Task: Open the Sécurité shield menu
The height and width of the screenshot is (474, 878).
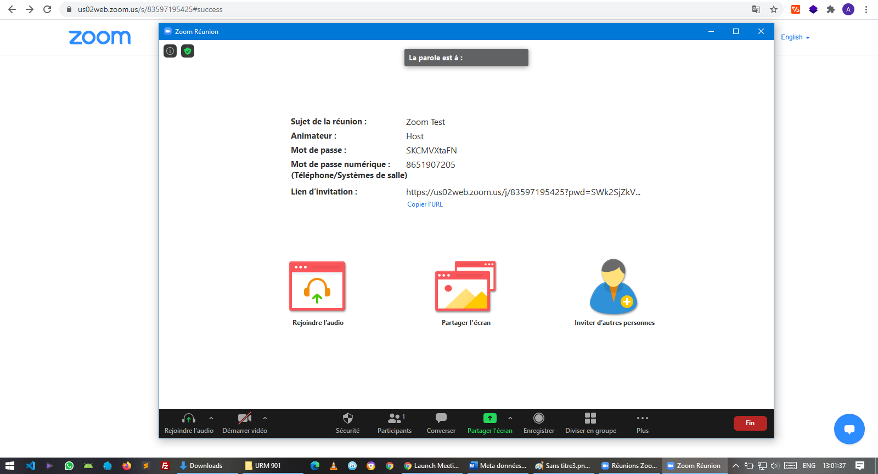Action: 347,422
